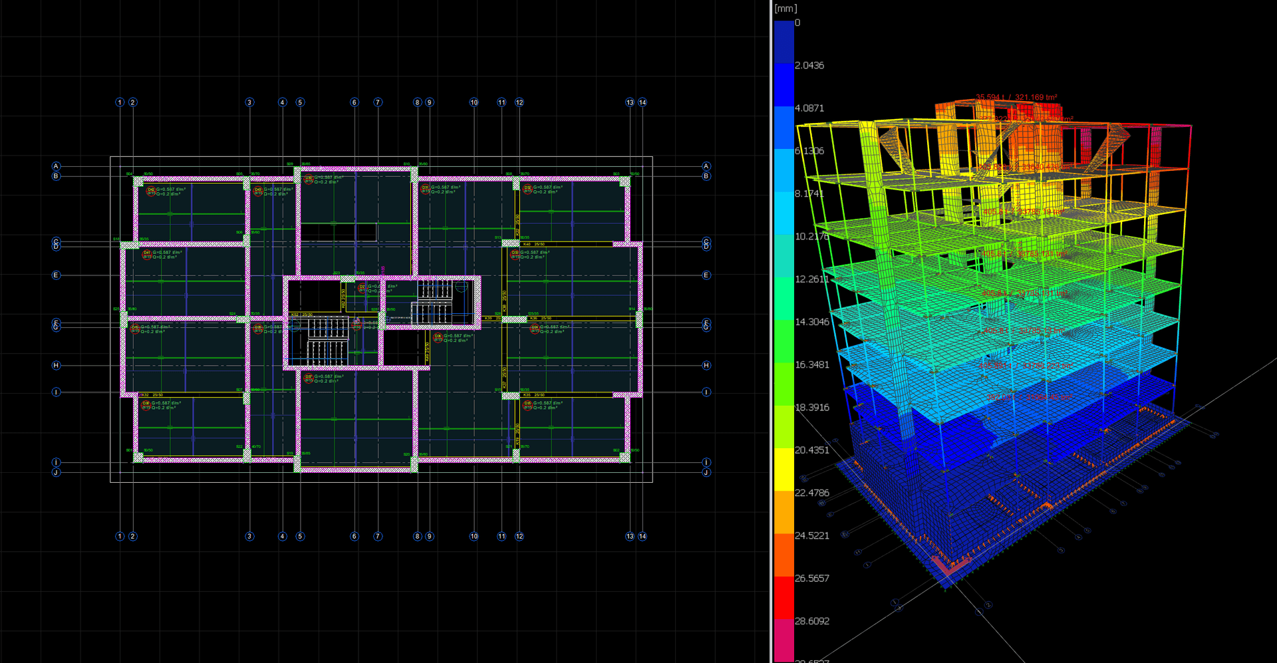Select axis bubble 3 above the floor plan
The width and height of the screenshot is (1277, 663).
click(249, 102)
